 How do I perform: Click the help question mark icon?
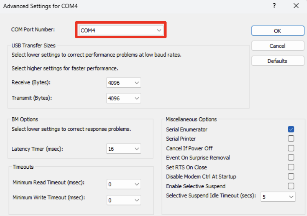(x=274, y=6)
